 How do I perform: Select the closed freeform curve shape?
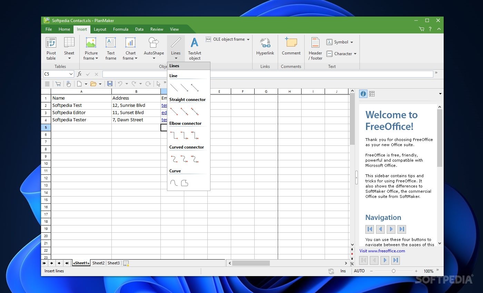[x=185, y=183]
